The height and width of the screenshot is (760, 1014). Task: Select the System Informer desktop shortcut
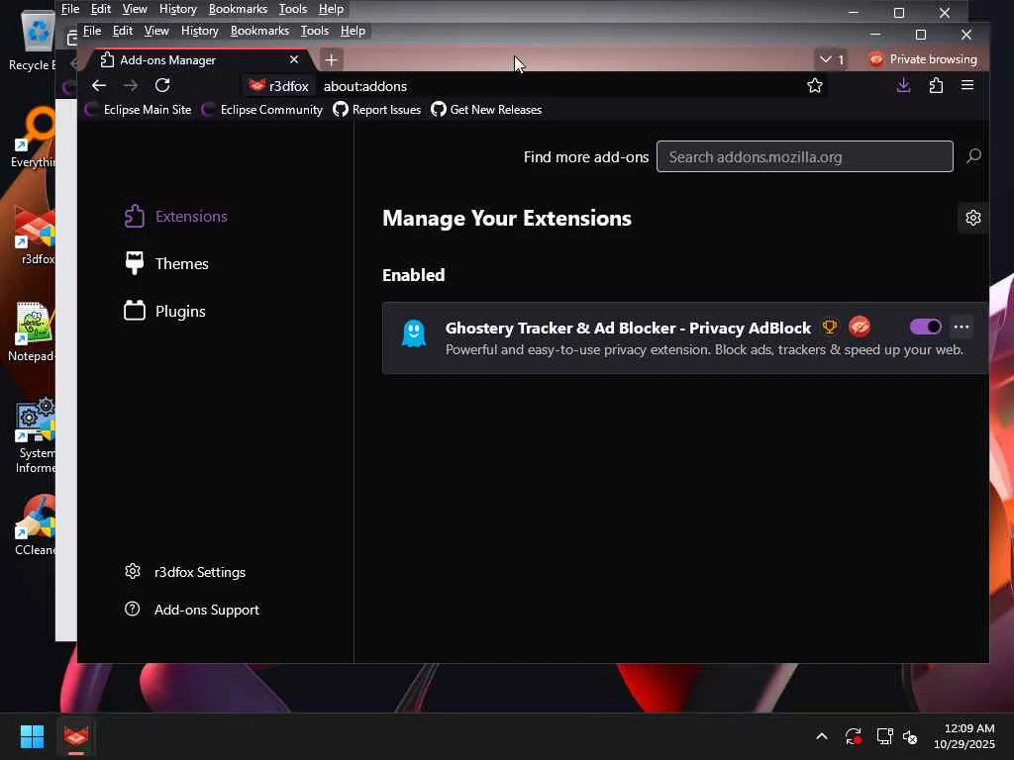[x=36, y=436]
